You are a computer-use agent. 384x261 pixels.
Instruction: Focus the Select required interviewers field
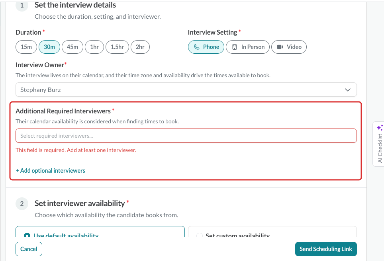pyautogui.click(x=186, y=136)
